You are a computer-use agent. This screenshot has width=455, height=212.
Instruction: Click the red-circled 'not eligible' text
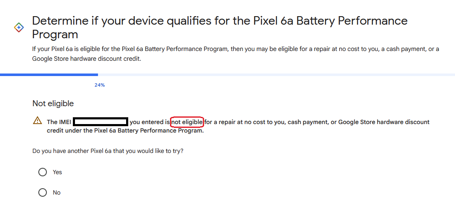[187, 122]
